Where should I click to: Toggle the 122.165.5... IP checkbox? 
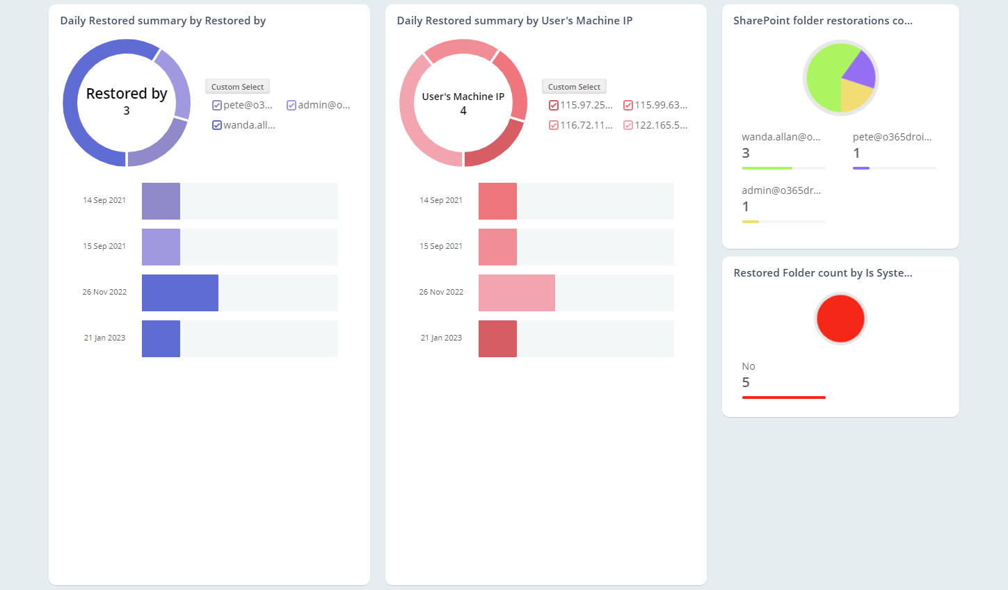(x=628, y=126)
